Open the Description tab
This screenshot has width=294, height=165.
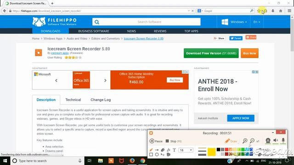tap(46, 100)
